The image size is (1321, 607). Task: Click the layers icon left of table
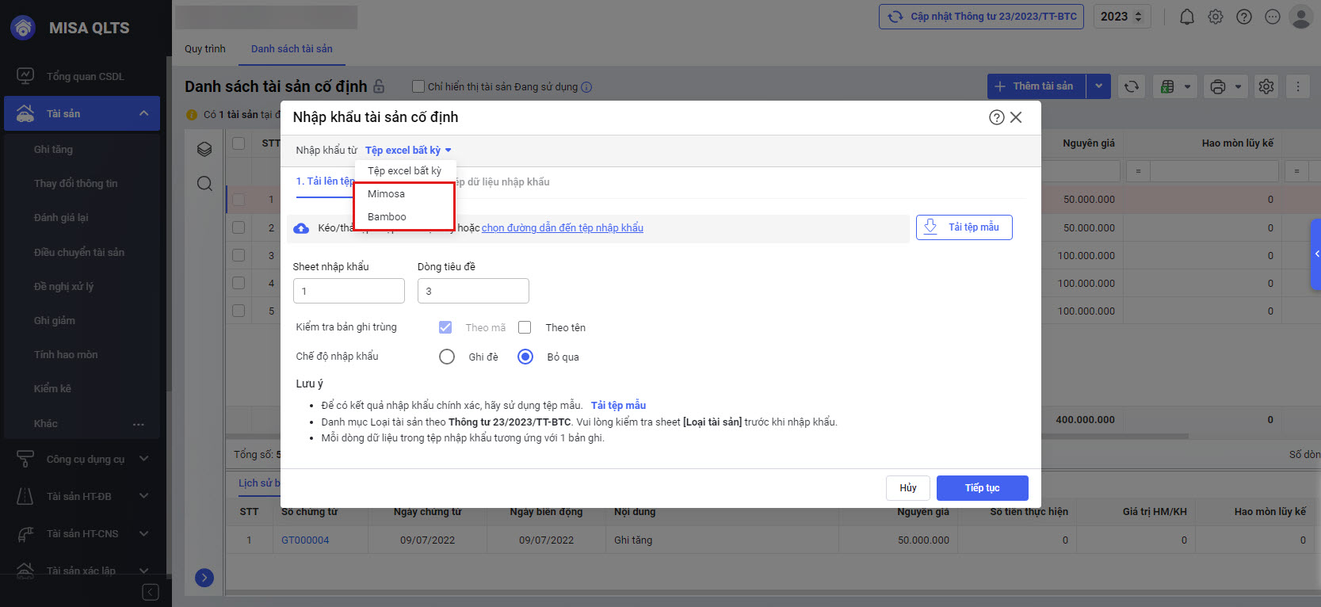[x=204, y=149]
